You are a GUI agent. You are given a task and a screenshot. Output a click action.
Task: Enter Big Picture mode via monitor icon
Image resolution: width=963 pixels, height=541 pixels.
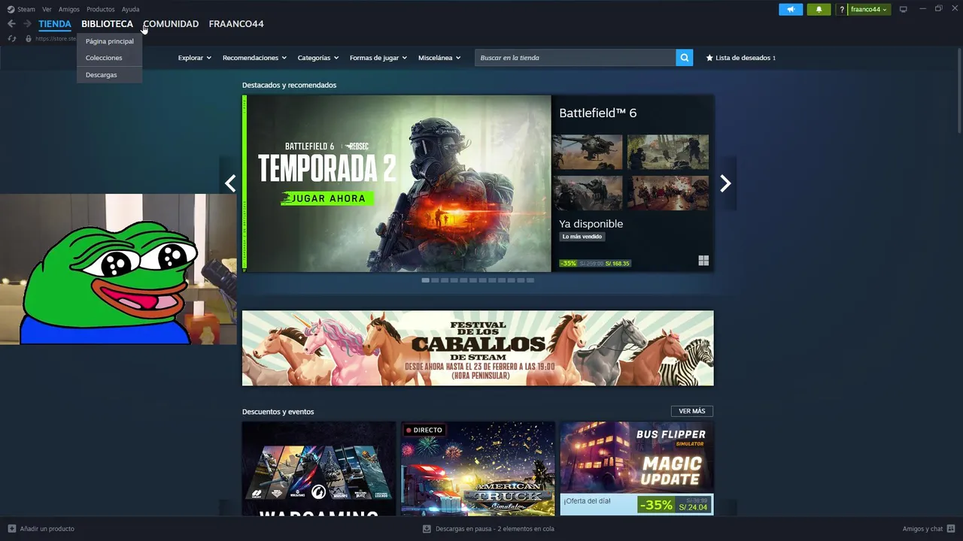point(904,9)
